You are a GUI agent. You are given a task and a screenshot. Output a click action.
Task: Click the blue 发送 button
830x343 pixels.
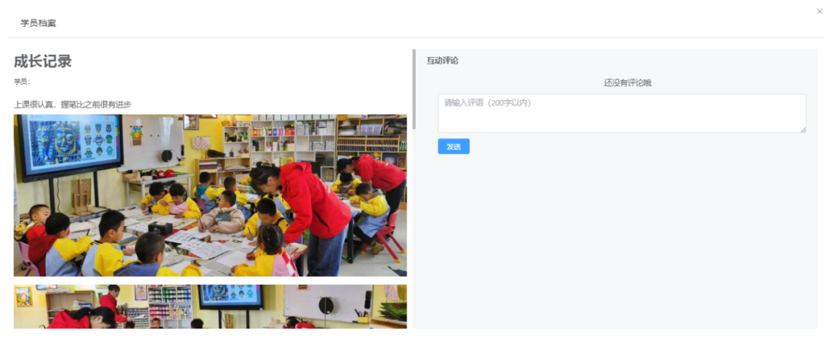453,147
